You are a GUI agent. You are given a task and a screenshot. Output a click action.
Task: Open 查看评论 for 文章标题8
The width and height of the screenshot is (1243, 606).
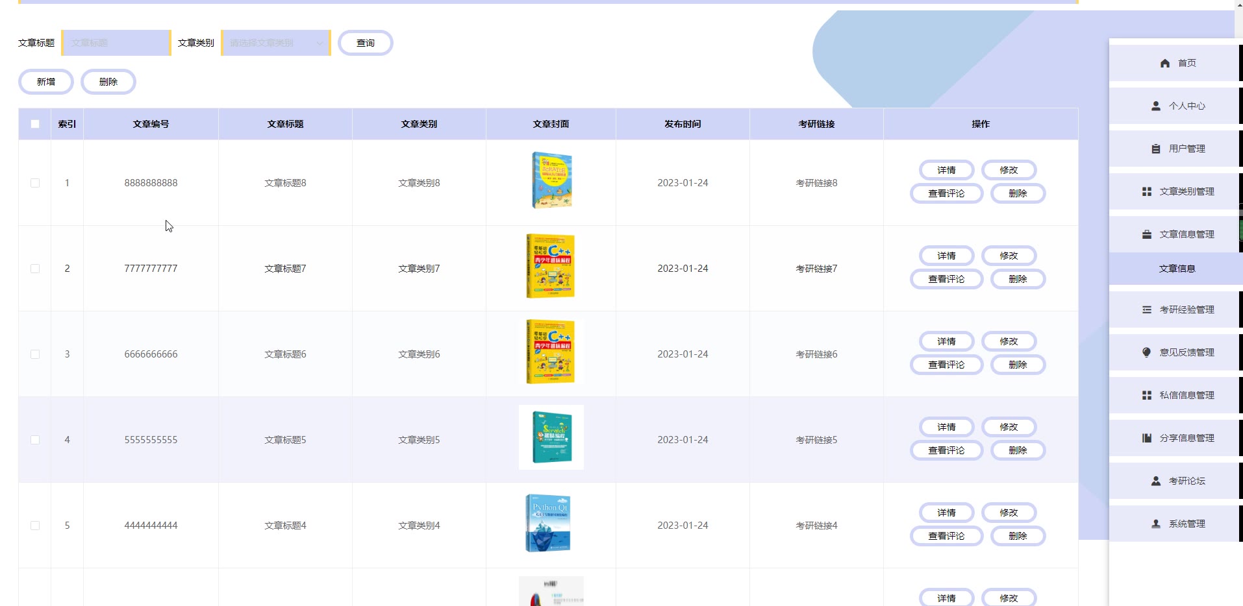click(946, 193)
